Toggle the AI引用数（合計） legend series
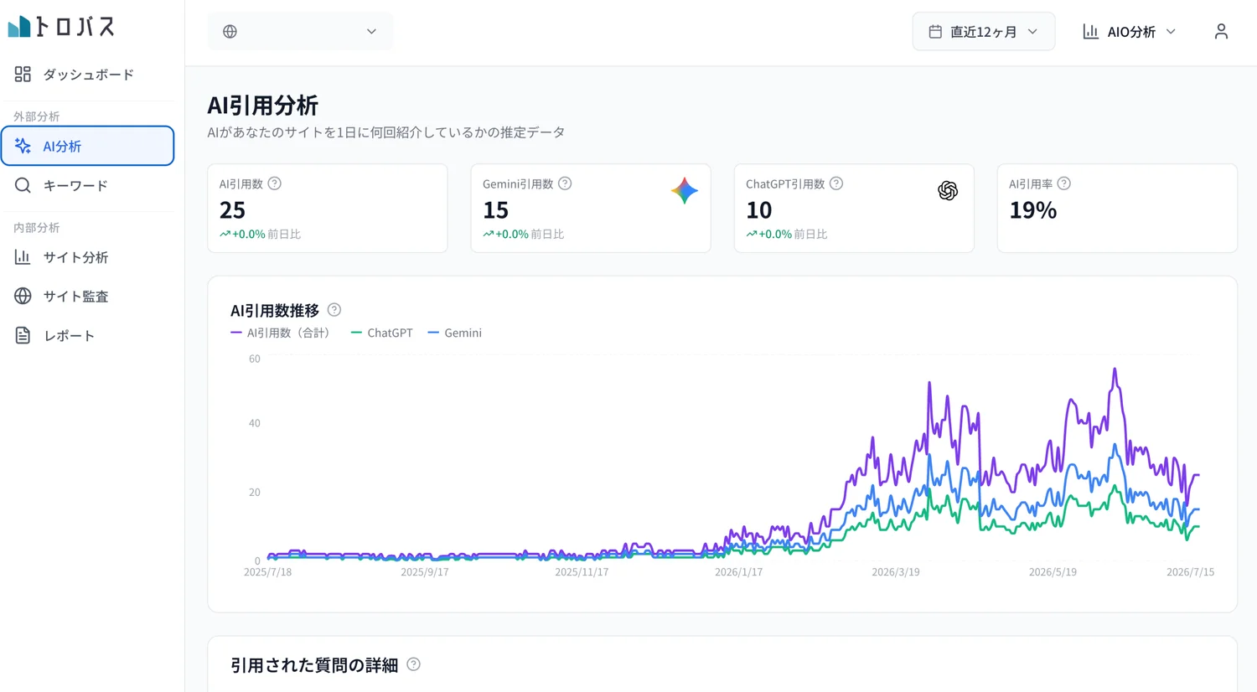Image resolution: width=1257 pixels, height=692 pixels. (281, 333)
